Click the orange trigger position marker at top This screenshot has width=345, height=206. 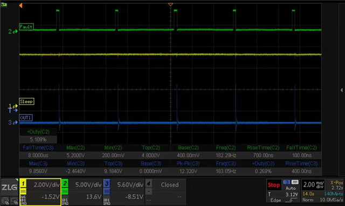170,4
